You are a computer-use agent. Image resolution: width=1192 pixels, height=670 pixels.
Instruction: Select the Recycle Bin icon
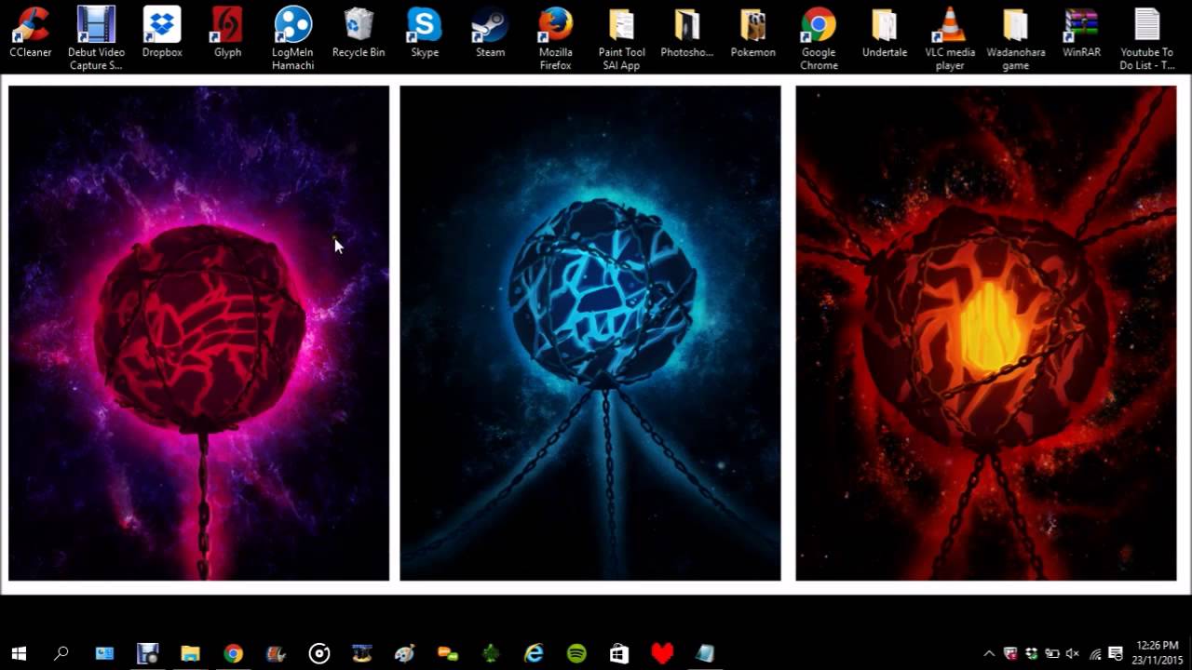tap(359, 33)
